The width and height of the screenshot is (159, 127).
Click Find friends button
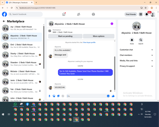[131, 14]
